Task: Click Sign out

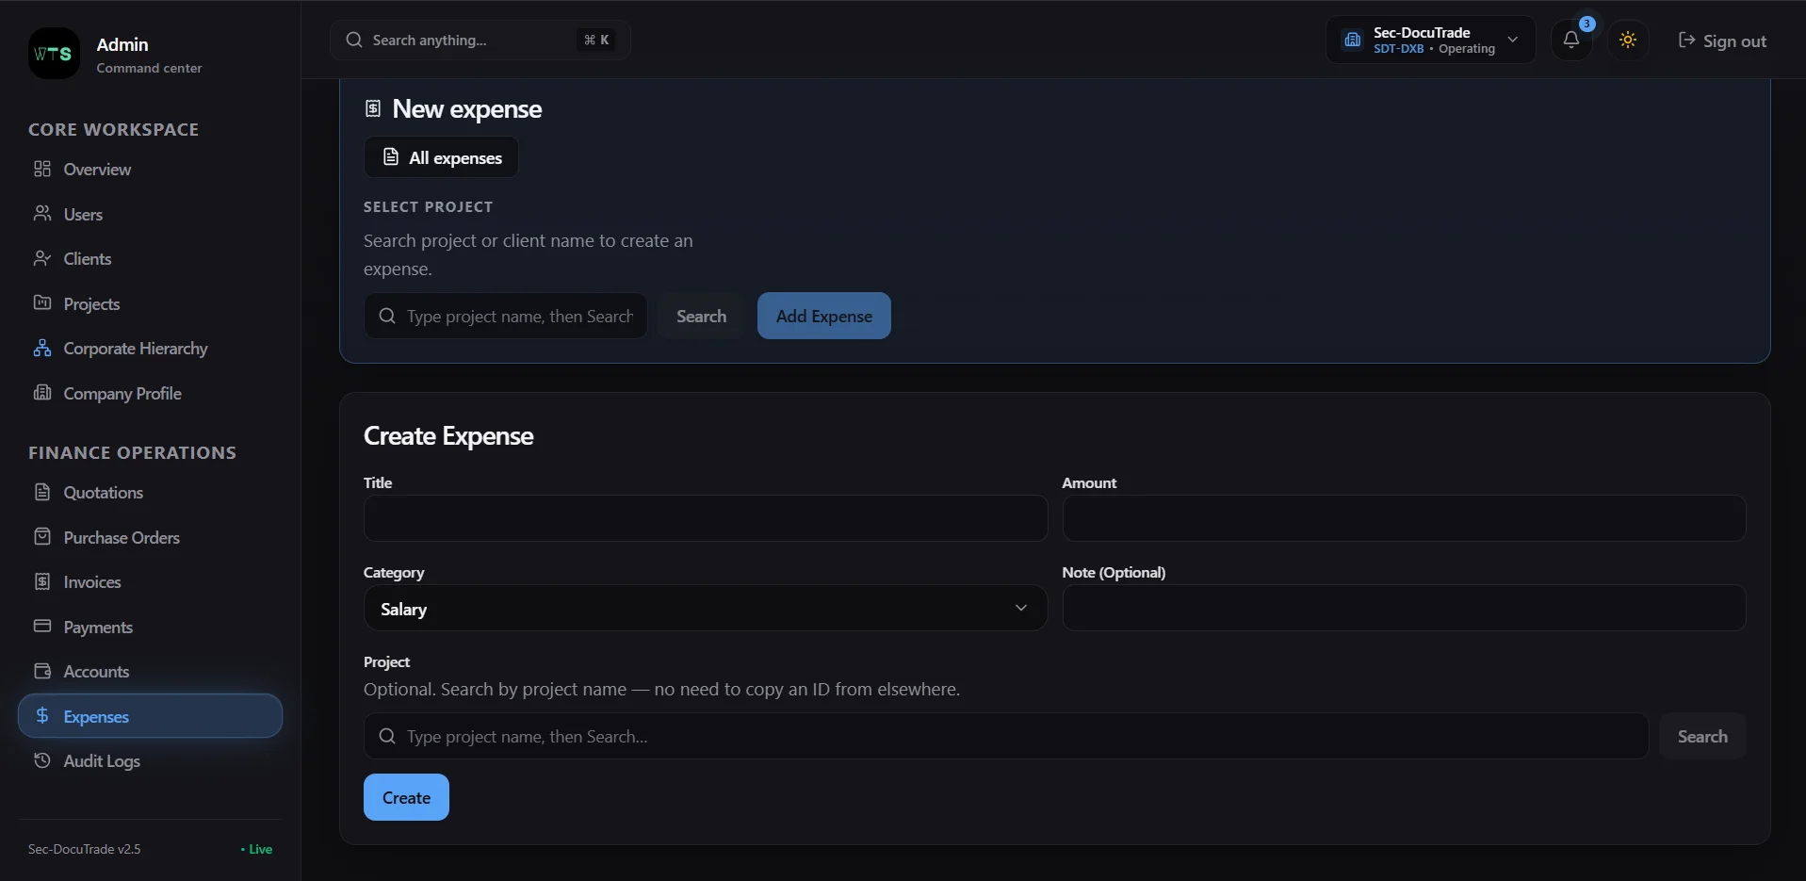Action: [x=1722, y=41]
